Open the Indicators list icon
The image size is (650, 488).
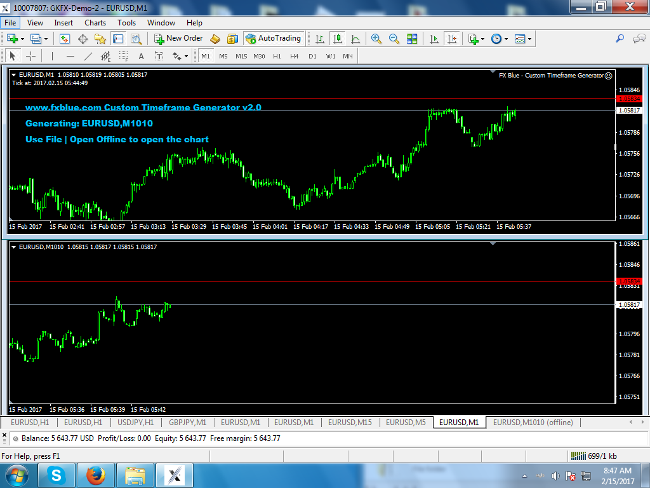coord(473,39)
